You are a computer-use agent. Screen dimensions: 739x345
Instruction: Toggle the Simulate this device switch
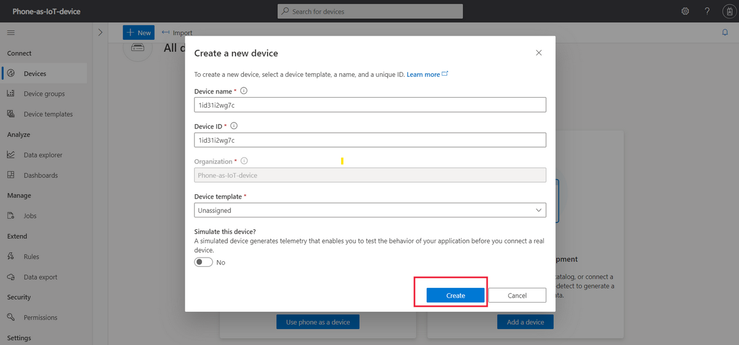tap(203, 262)
